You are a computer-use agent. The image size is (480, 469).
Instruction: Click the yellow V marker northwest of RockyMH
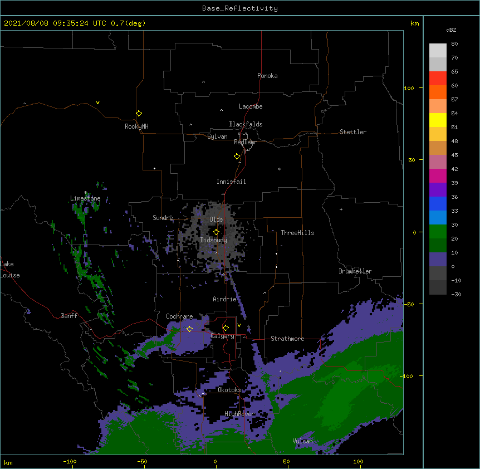click(x=97, y=102)
